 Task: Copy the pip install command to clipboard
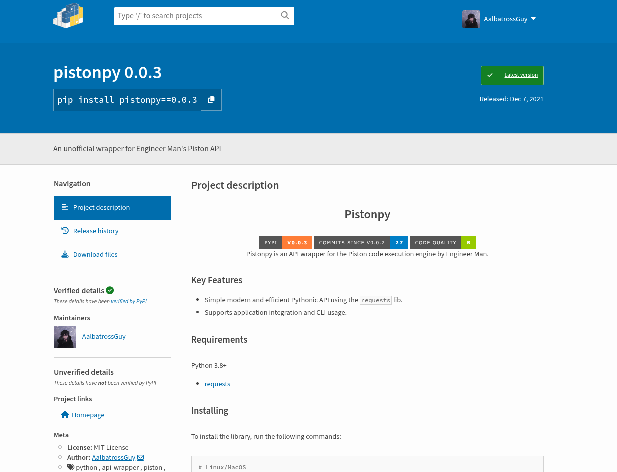[x=211, y=100]
